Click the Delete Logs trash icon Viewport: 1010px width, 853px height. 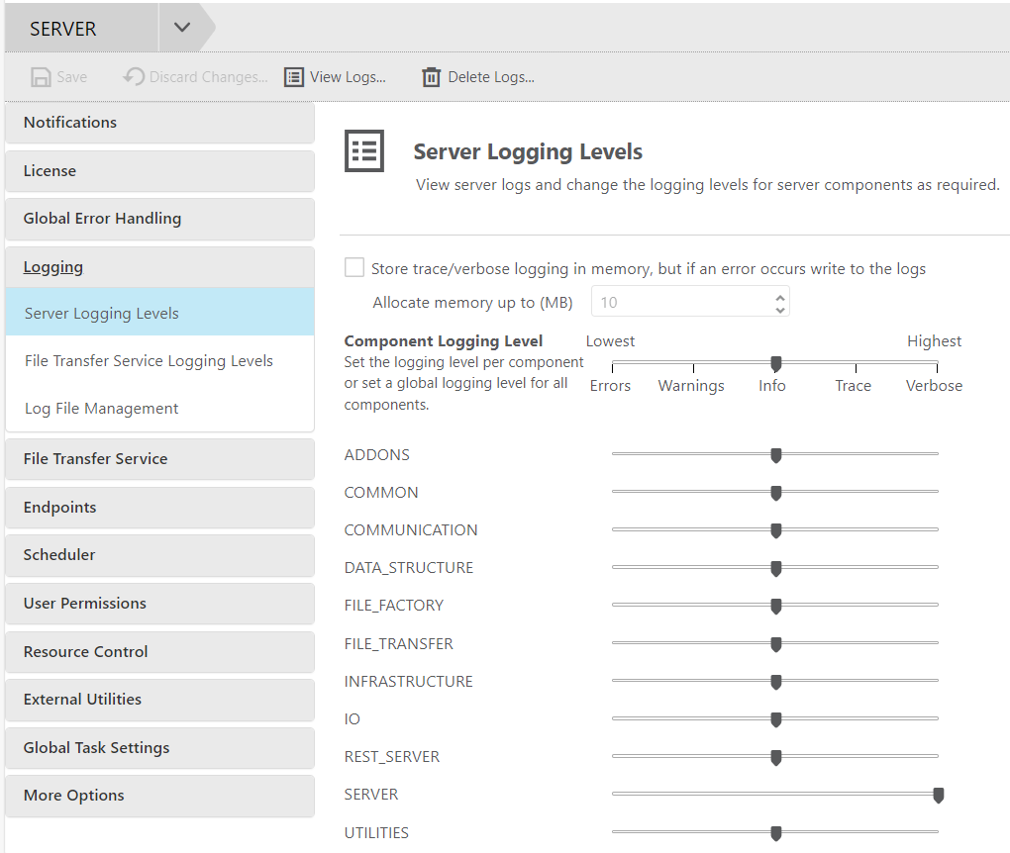(431, 77)
